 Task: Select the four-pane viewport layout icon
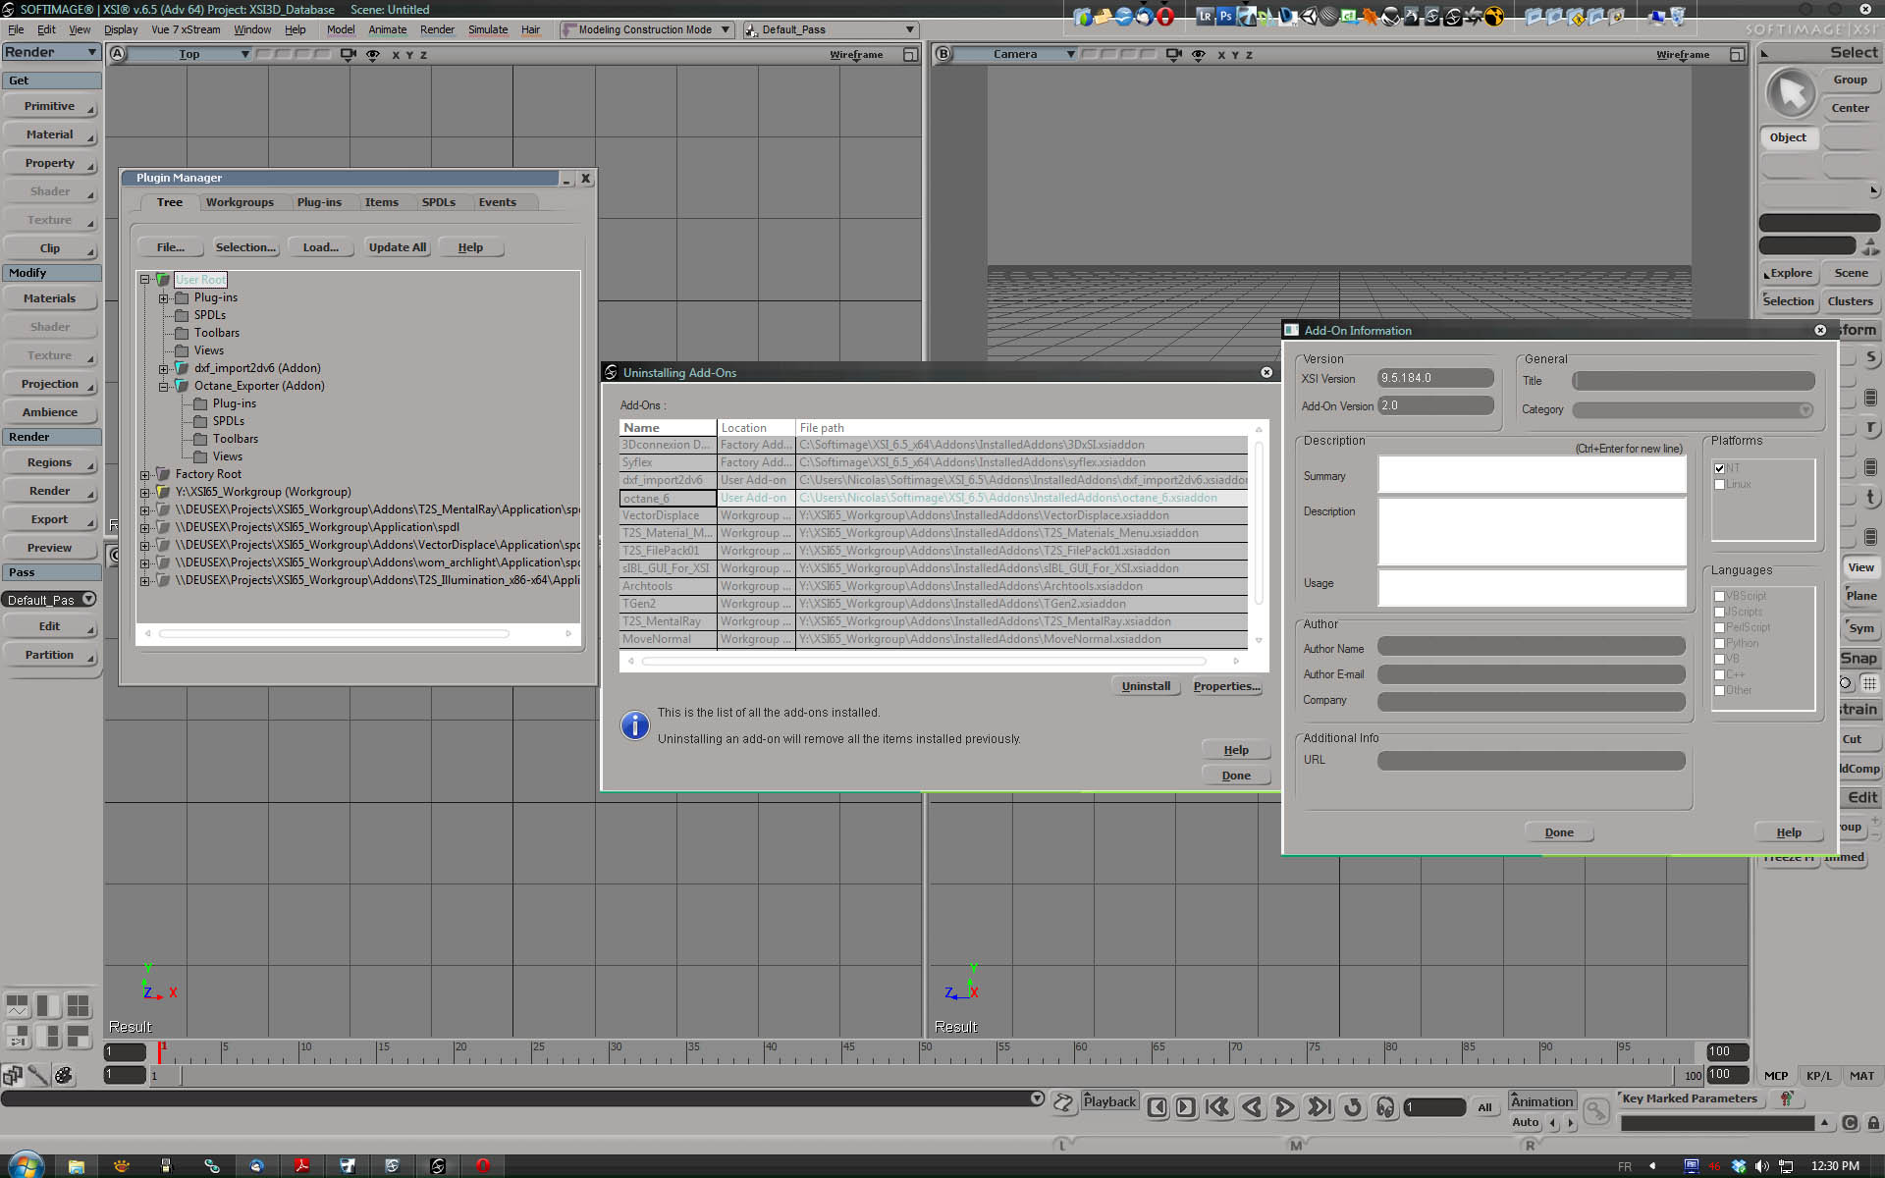[x=78, y=1006]
